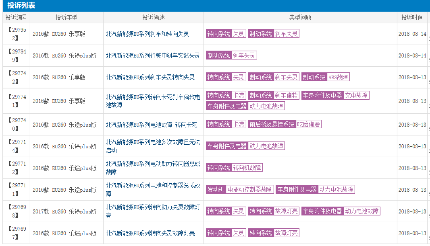Open complaint 北汽新能源EU系列行驶中刹车突然失灵
The height and width of the screenshot is (246, 430).
click(153, 55)
